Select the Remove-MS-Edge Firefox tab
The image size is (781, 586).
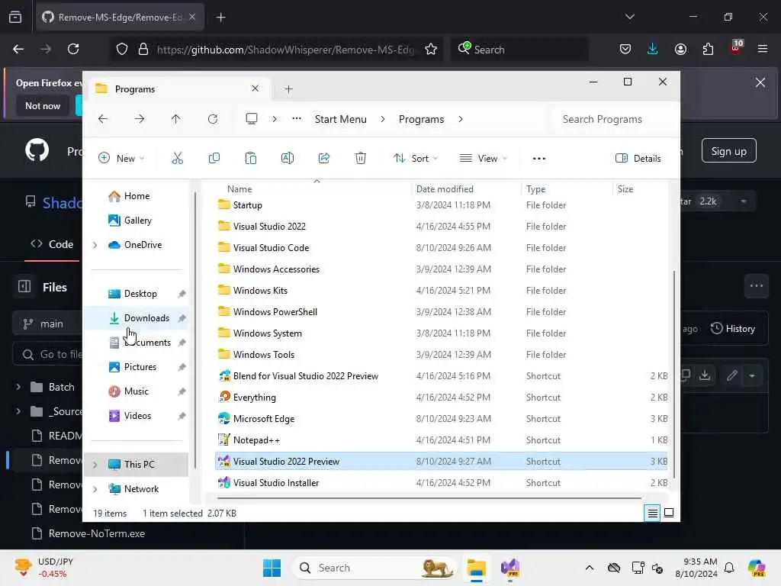point(120,18)
